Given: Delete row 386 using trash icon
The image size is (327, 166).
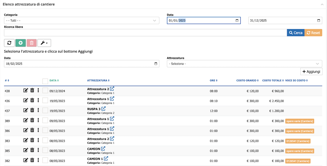Looking at the screenshot, I should point(32,130).
